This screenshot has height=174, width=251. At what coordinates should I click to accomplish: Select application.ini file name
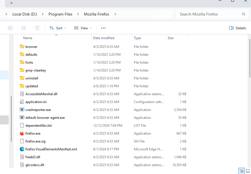(x=36, y=102)
